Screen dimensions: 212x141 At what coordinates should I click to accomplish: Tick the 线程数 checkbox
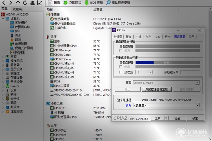pyautogui.click(x=121, y=72)
